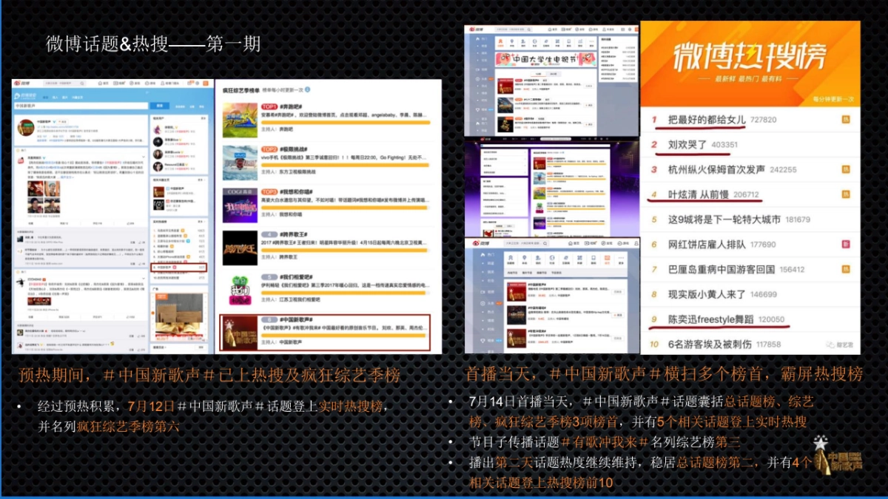Click the blue 搜索 search button
This screenshot has height=499, width=888.
[x=160, y=106]
